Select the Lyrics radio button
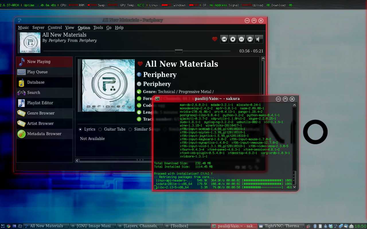The height and width of the screenshot is (229, 367). [x=80, y=129]
